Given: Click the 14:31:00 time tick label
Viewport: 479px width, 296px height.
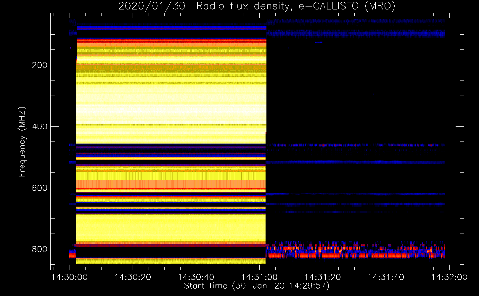Looking at the screenshot, I should [259, 277].
